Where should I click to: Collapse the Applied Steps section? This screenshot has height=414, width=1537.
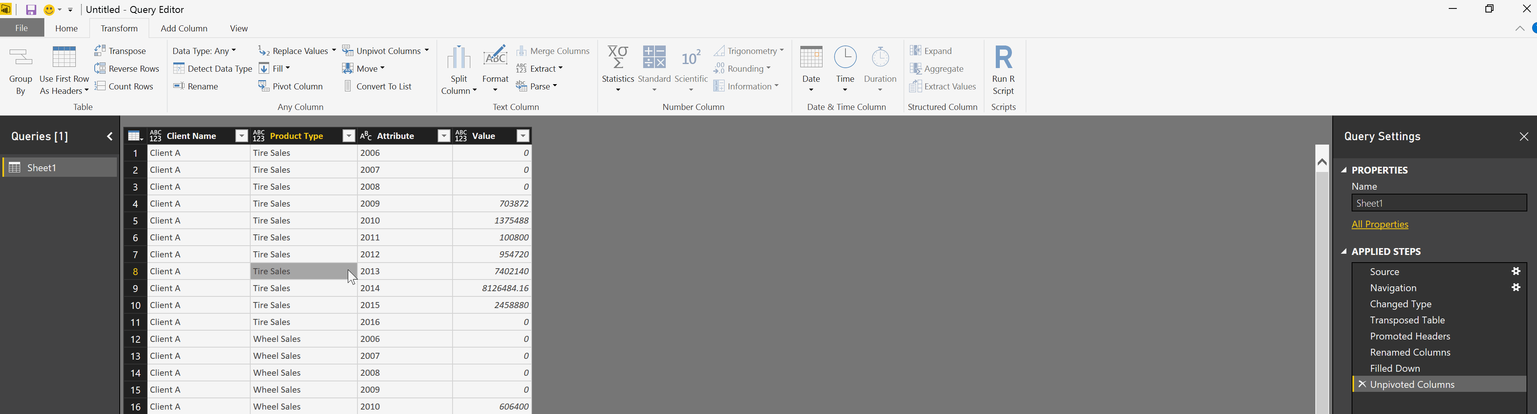(1344, 252)
